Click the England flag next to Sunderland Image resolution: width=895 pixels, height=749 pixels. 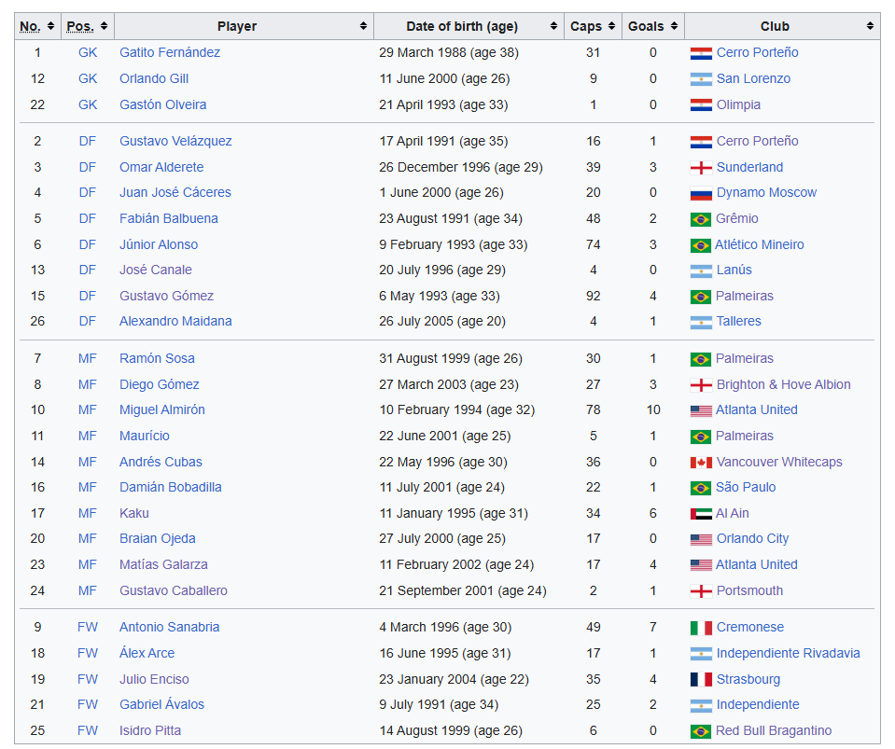pyautogui.click(x=700, y=168)
